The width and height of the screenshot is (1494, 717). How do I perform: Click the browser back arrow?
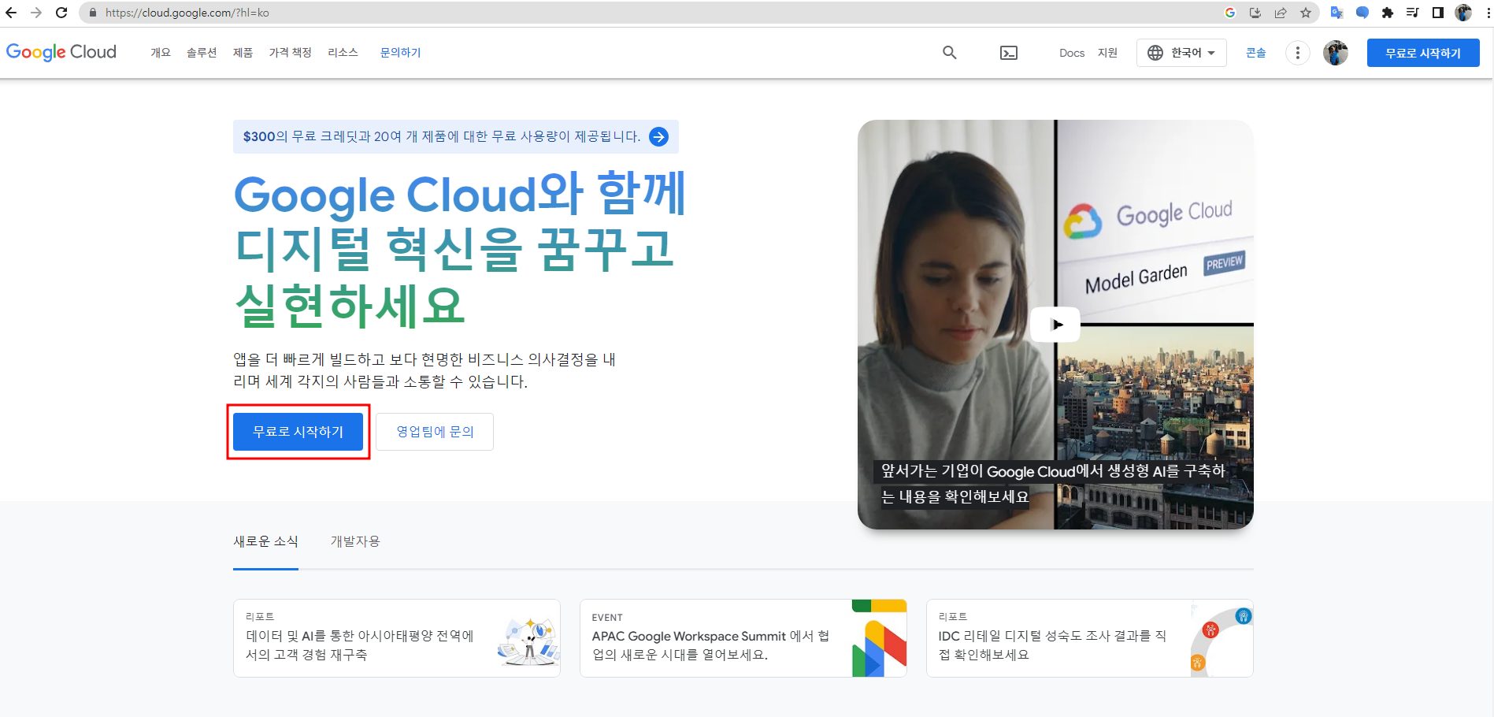tap(11, 13)
